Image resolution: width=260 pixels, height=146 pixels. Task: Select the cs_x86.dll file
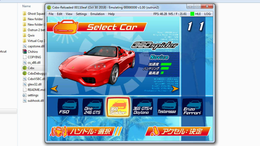pyautogui.click(x=32, y=63)
